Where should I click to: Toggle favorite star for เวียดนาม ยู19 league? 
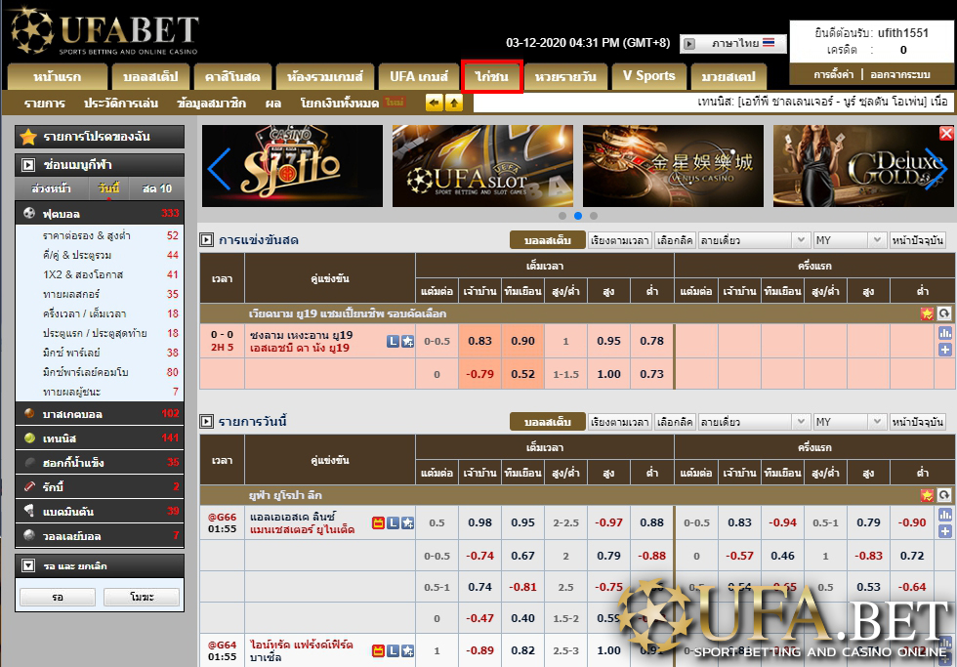click(927, 313)
